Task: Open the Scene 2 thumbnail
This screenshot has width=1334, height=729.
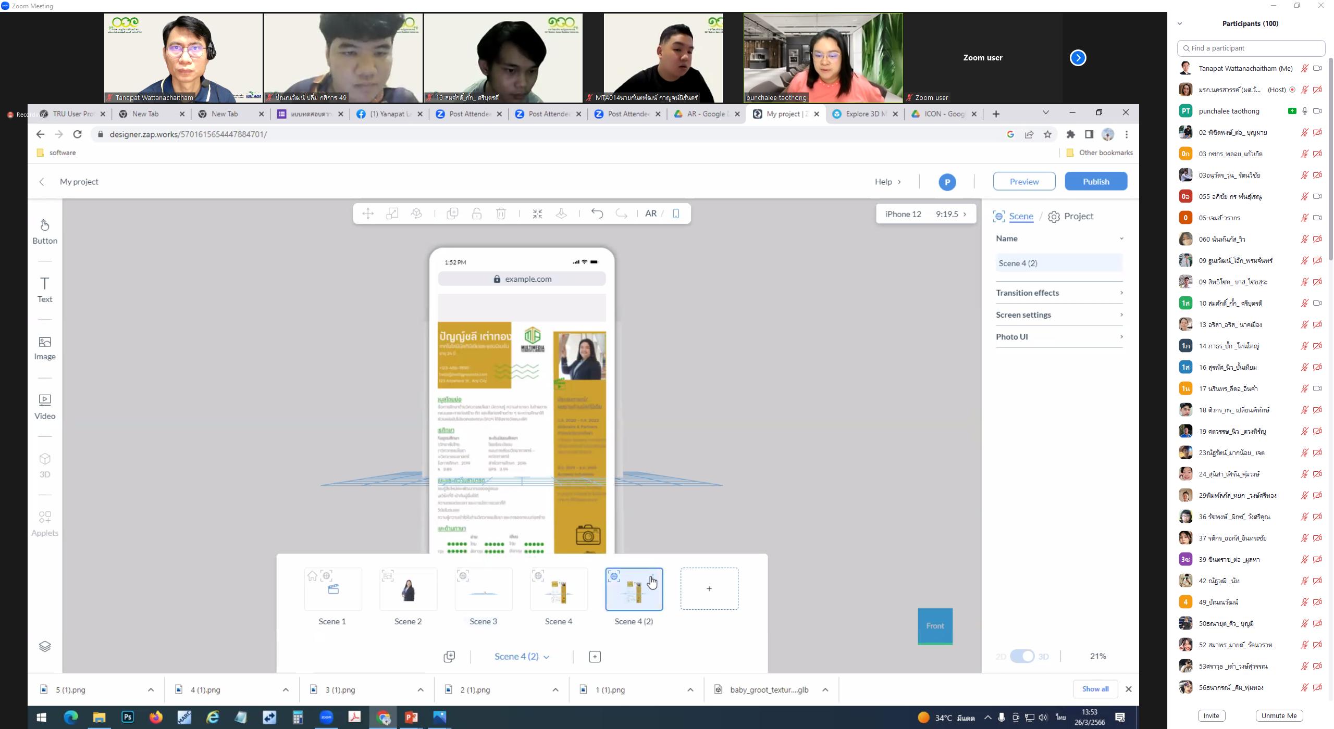Action: click(x=408, y=588)
